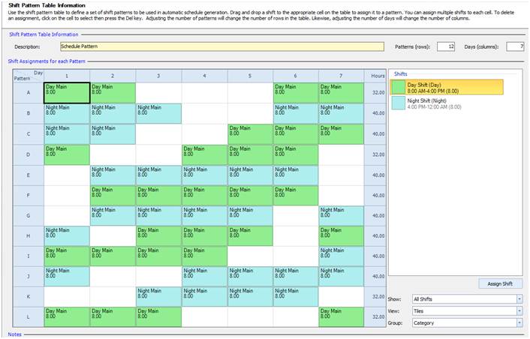530x339 pixels.
Task: Select the Night Shift (Night) tile in Shifts panel
Action: point(447,103)
